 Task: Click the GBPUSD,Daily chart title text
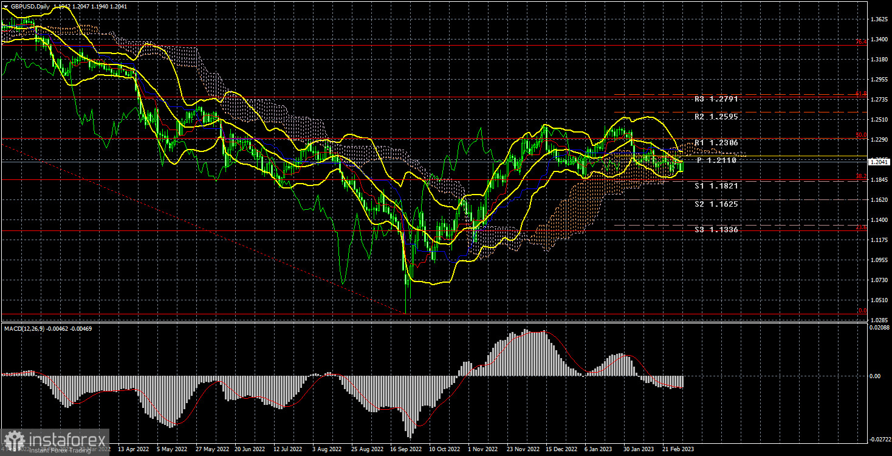coord(30,5)
